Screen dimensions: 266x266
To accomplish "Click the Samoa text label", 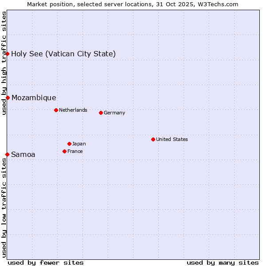I will tap(23, 155).
